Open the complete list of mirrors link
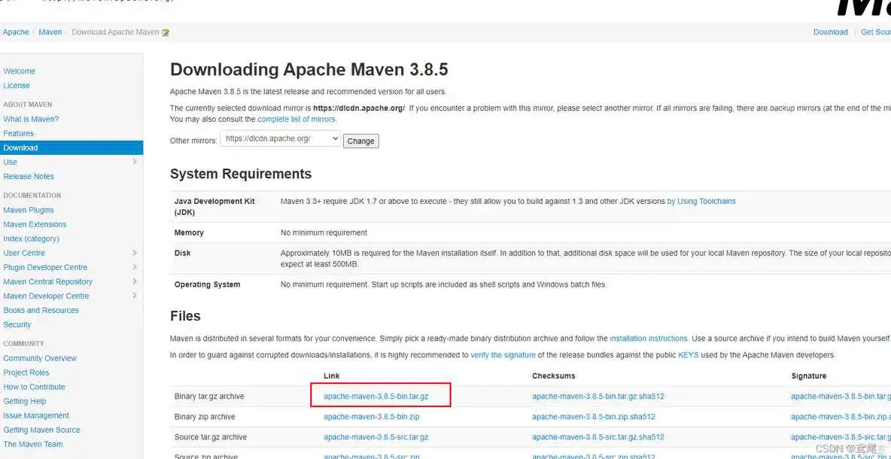The image size is (891, 459). click(296, 120)
